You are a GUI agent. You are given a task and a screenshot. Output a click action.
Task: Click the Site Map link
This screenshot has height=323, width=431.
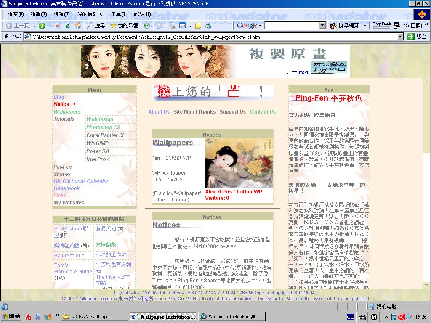point(184,111)
